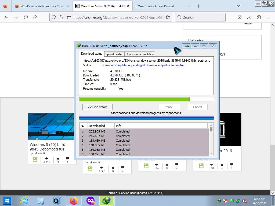Select connection row 1 with 202.905 MB
Image resolution: width=275 pixels, height=206 pixels.
pos(144,131)
